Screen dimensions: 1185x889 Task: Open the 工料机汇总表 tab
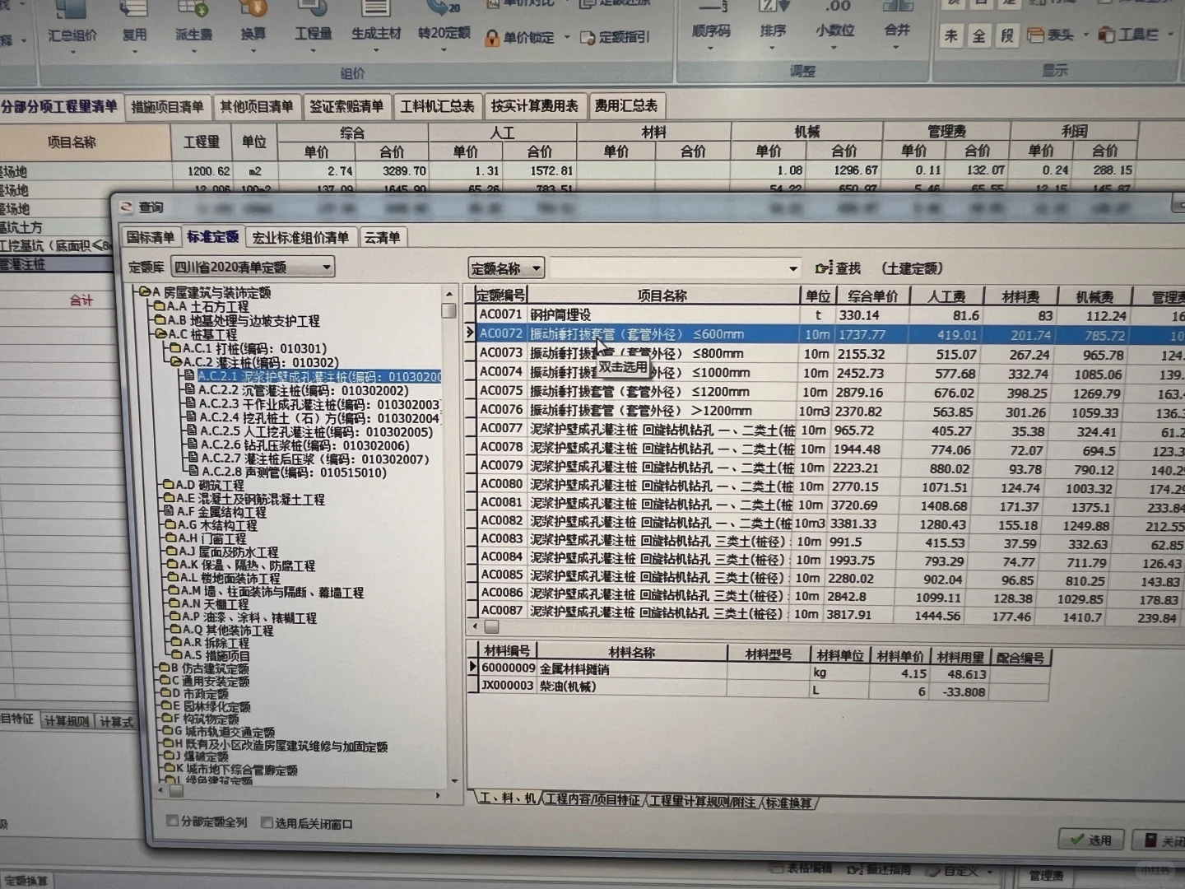437,106
